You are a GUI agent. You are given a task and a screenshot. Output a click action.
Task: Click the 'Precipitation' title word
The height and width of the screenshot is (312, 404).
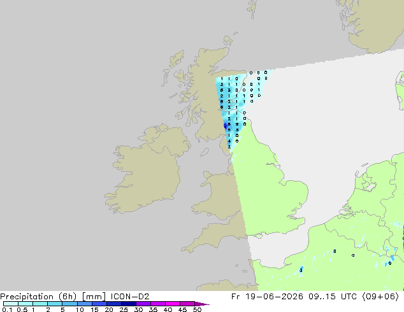[x=27, y=297]
